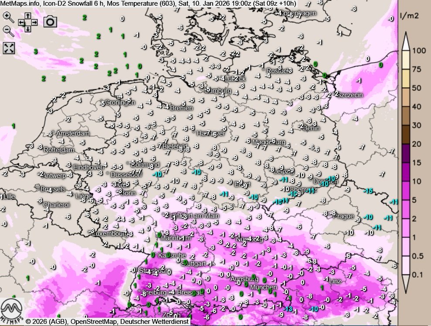Click the Prague city label on map

pyautogui.click(x=345, y=216)
